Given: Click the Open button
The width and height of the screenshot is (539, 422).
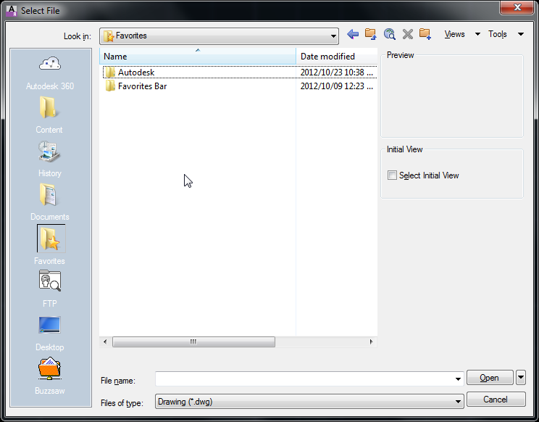Looking at the screenshot, I should (x=490, y=377).
